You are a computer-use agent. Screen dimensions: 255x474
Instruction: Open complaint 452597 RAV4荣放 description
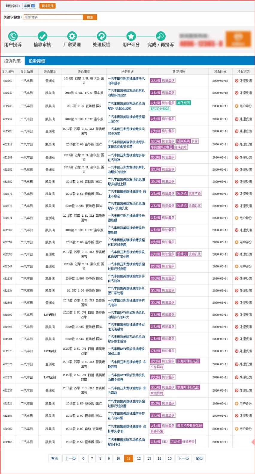pos(126,315)
